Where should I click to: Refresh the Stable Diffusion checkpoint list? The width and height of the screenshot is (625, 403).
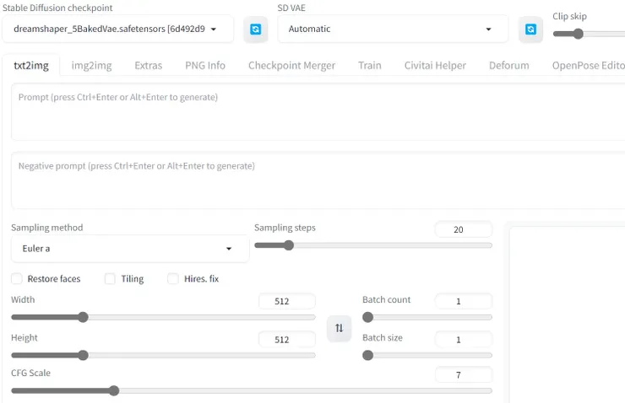(x=256, y=29)
